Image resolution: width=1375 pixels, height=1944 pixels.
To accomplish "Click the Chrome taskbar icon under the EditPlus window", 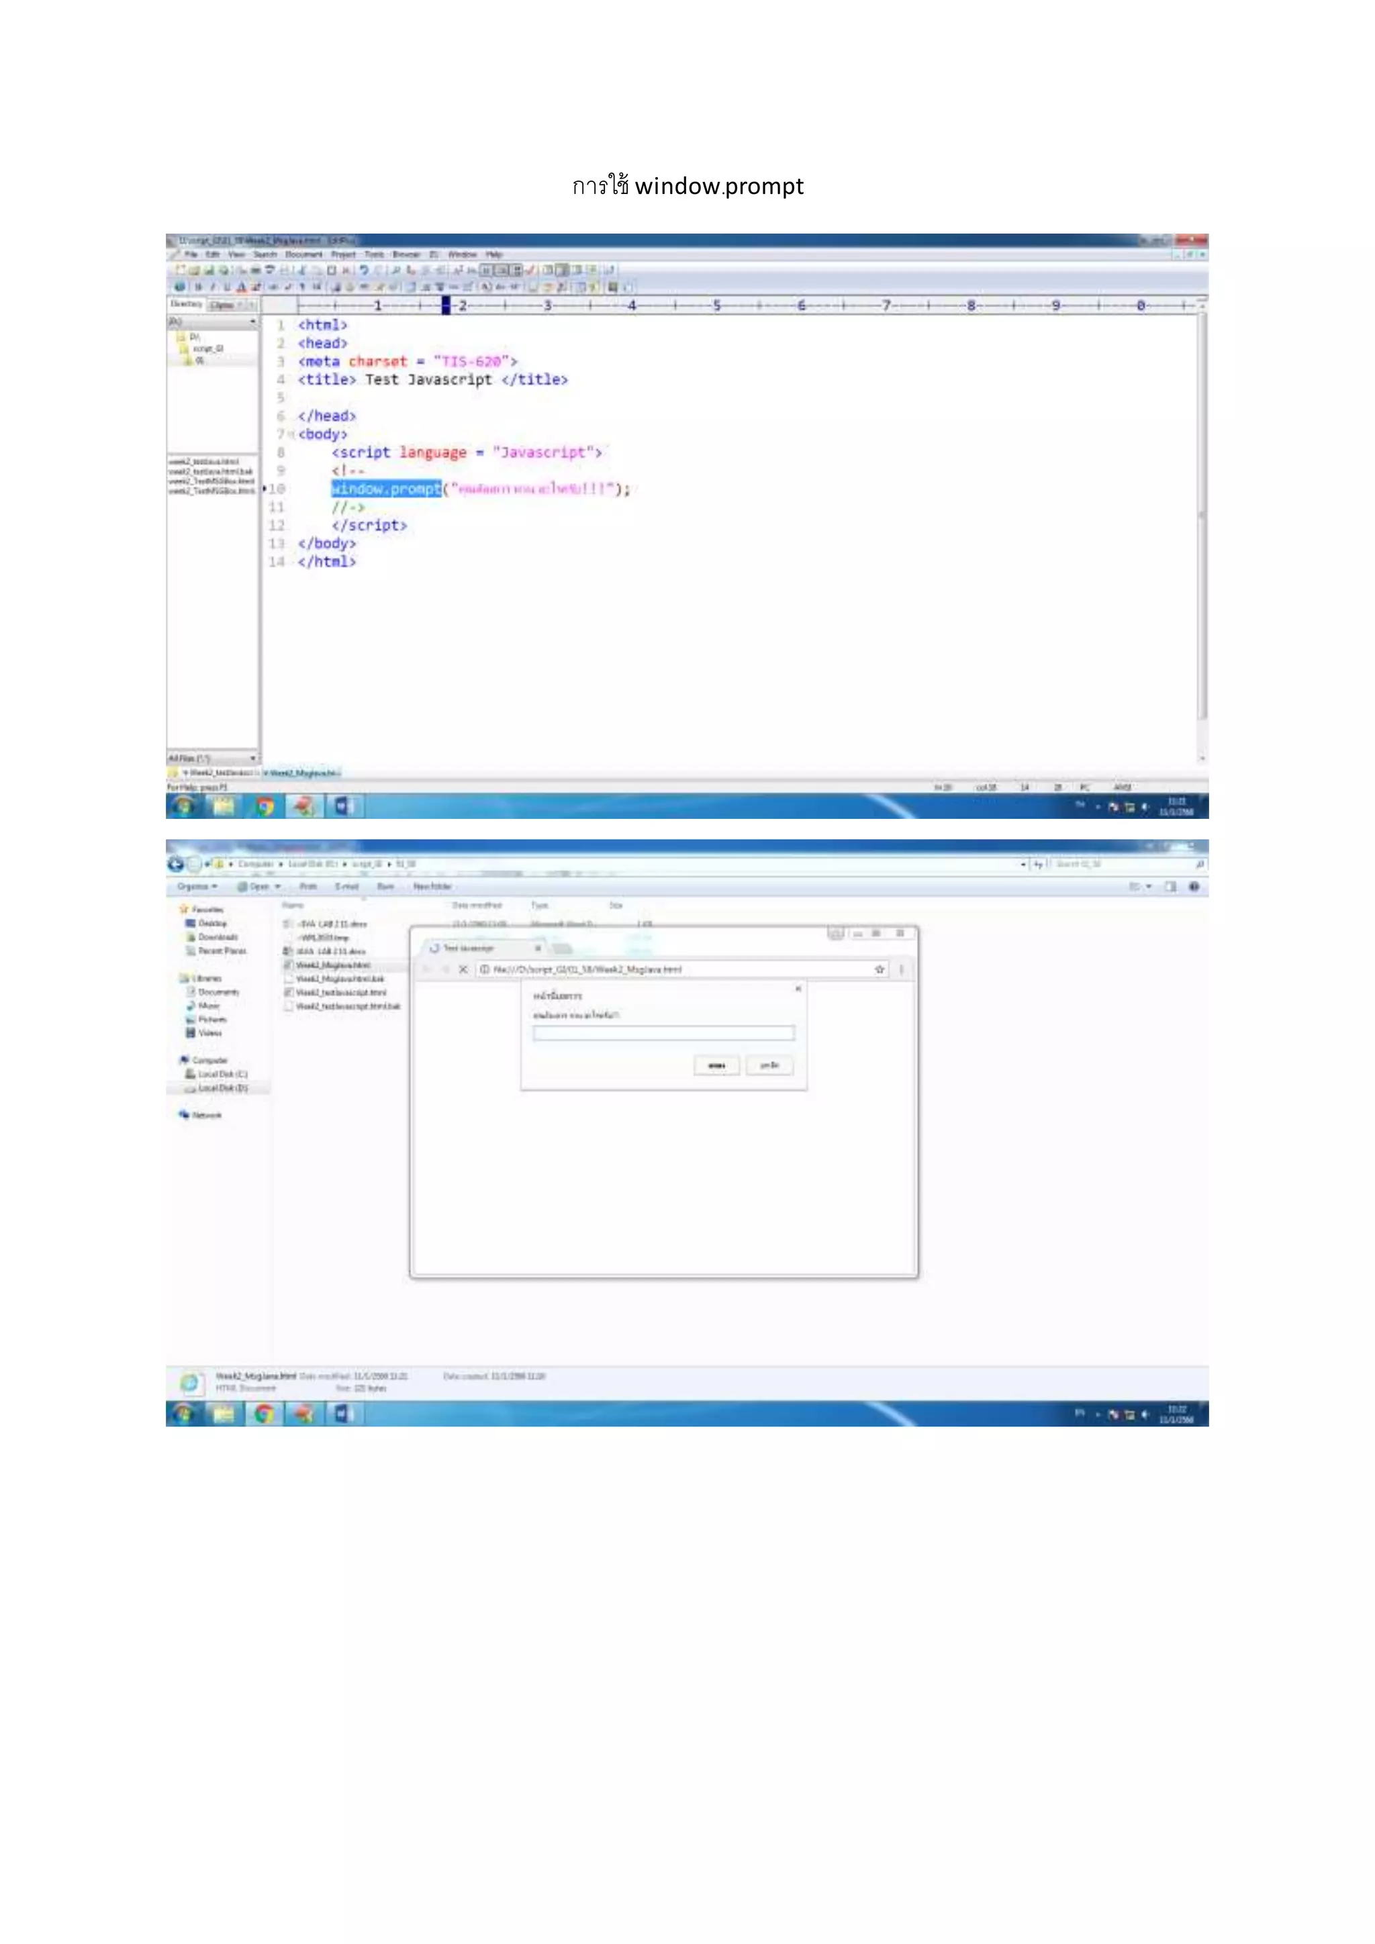I will click(x=265, y=806).
